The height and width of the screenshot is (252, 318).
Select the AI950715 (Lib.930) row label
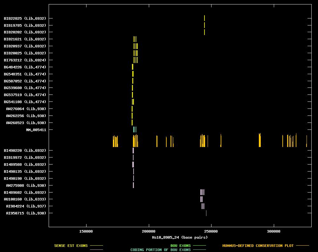click(x=26, y=213)
